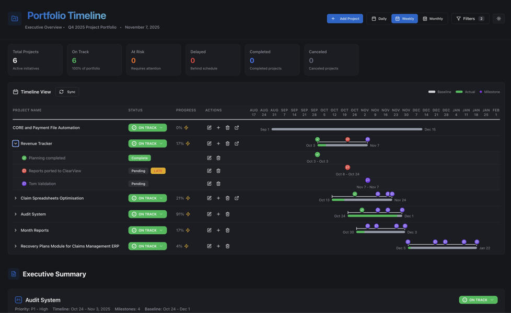Edit the Planning completed milestone
Image resolution: width=511 pixels, height=313 pixels.
tap(209, 158)
